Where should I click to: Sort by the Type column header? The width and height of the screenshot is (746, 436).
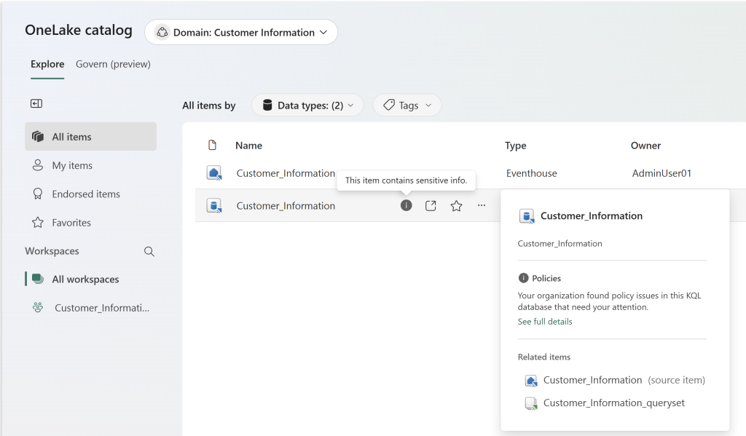(515, 146)
